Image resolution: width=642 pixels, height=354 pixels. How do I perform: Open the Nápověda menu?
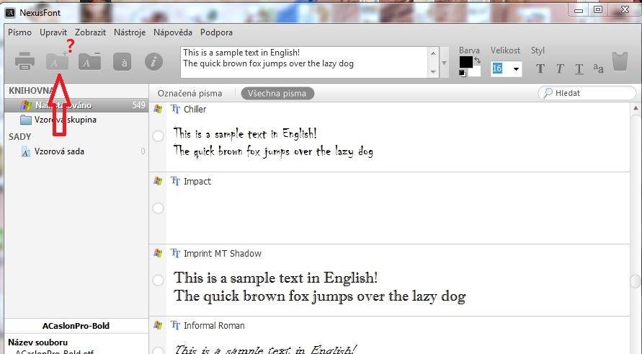pos(173,32)
